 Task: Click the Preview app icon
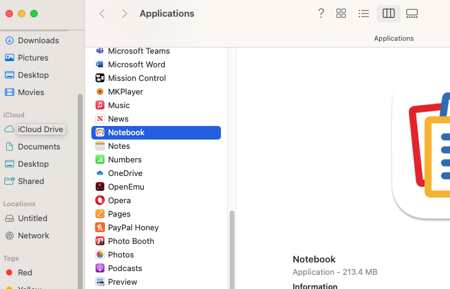[100, 282]
